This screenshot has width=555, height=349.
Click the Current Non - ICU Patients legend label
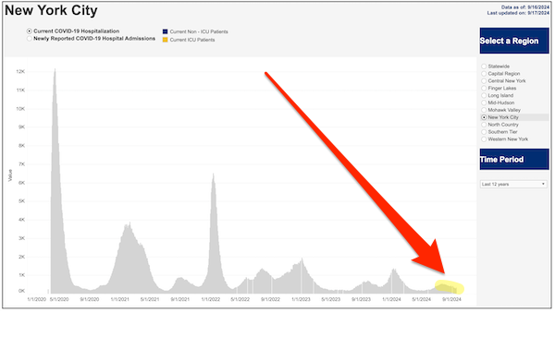(199, 31)
